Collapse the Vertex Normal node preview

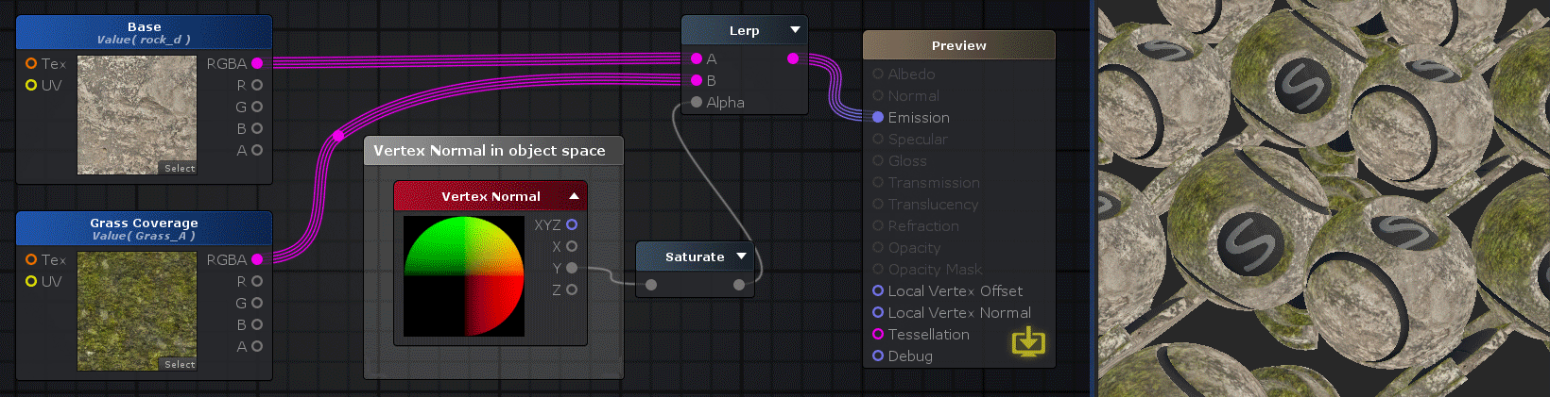point(574,196)
